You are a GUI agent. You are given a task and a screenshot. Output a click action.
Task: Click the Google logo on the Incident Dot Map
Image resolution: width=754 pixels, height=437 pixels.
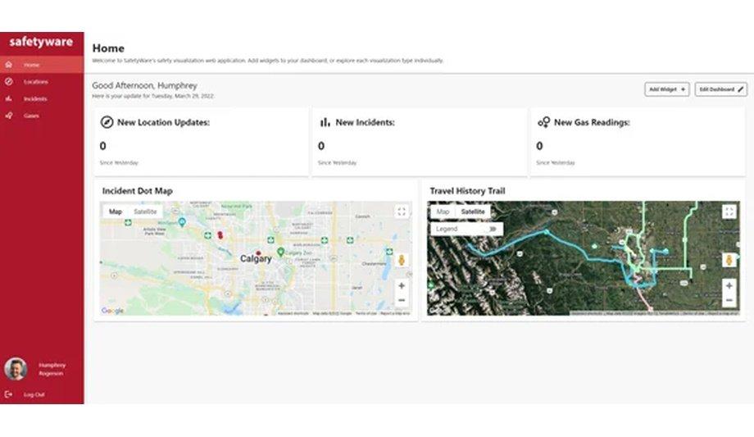tap(112, 311)
